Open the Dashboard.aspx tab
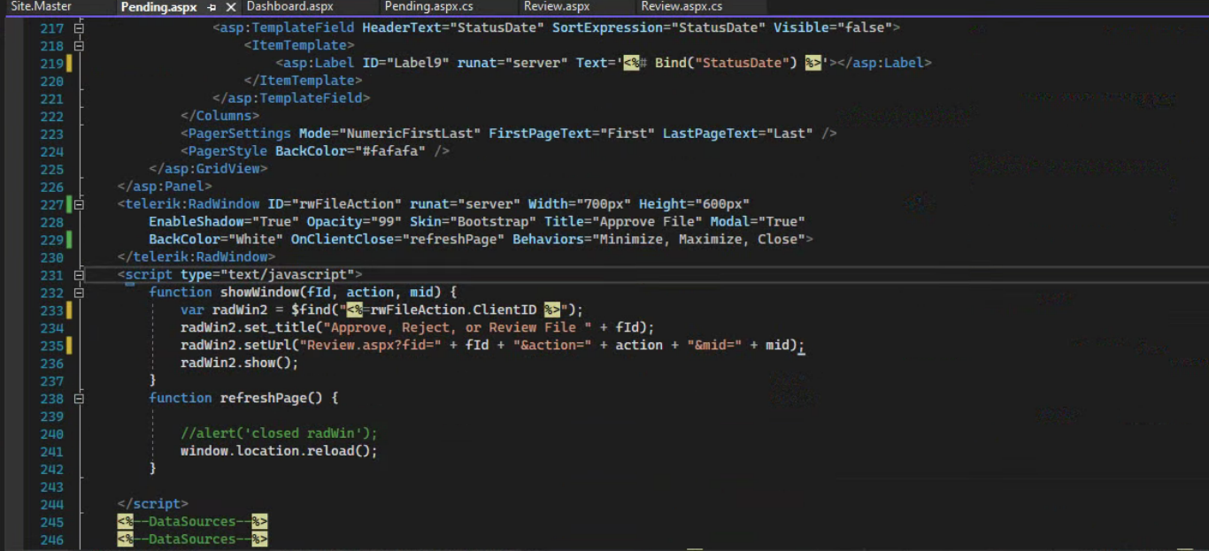This screenshot has height=551, width=1209. click(289, 6)
